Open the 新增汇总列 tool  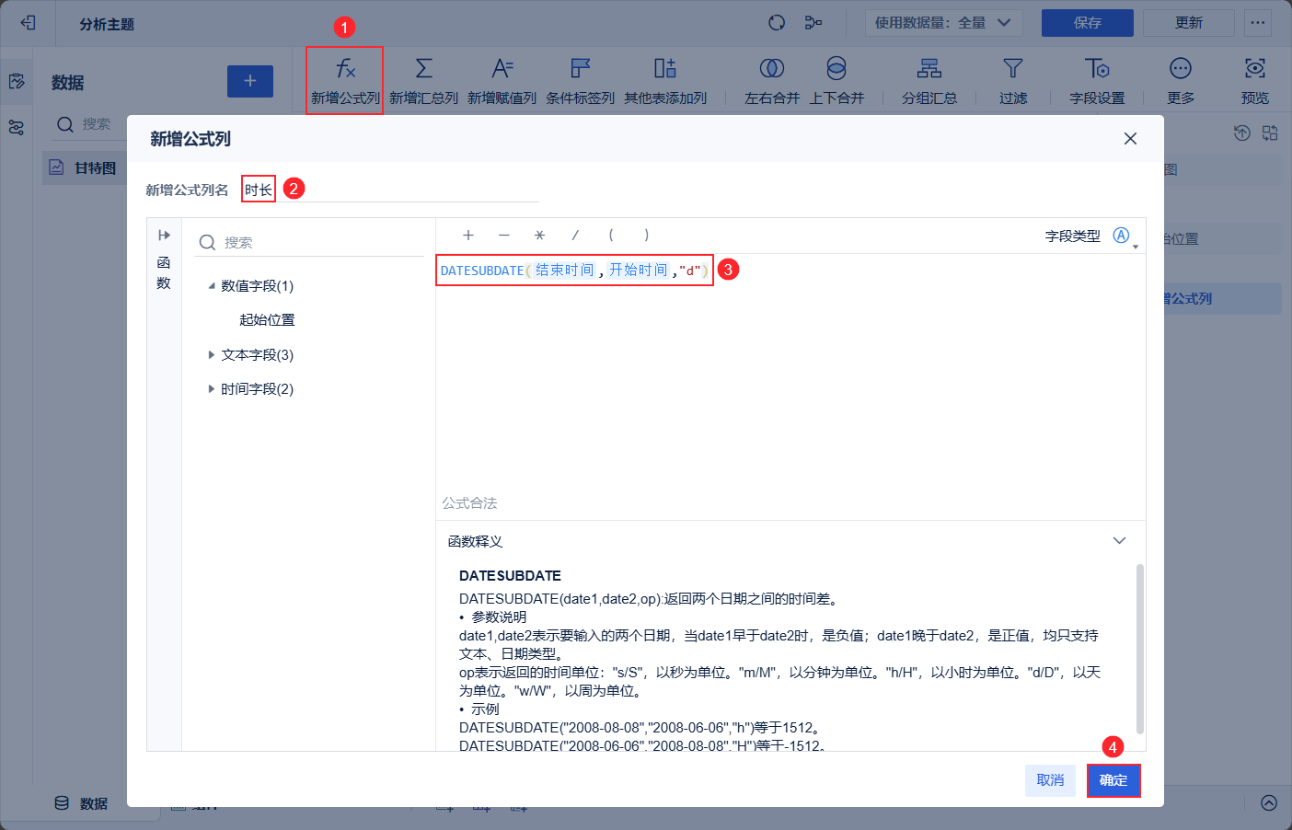click(423, 80)
